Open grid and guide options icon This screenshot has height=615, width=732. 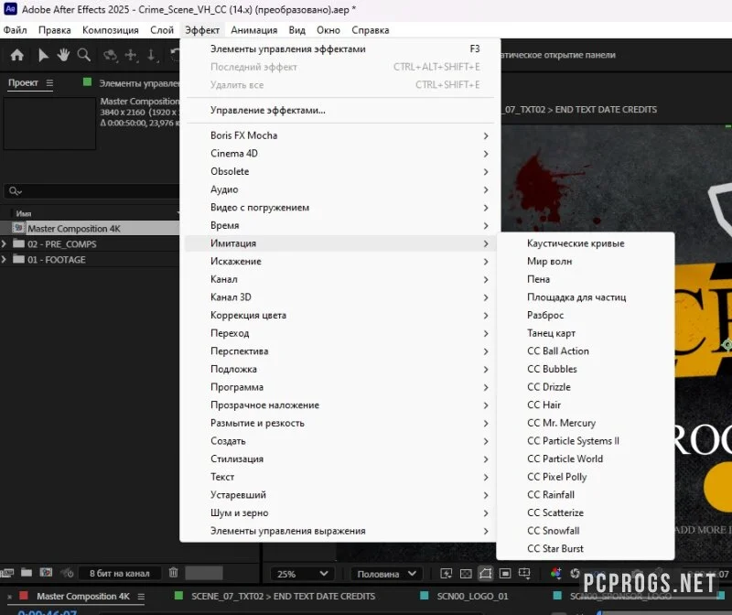click(x=524, y=574)
